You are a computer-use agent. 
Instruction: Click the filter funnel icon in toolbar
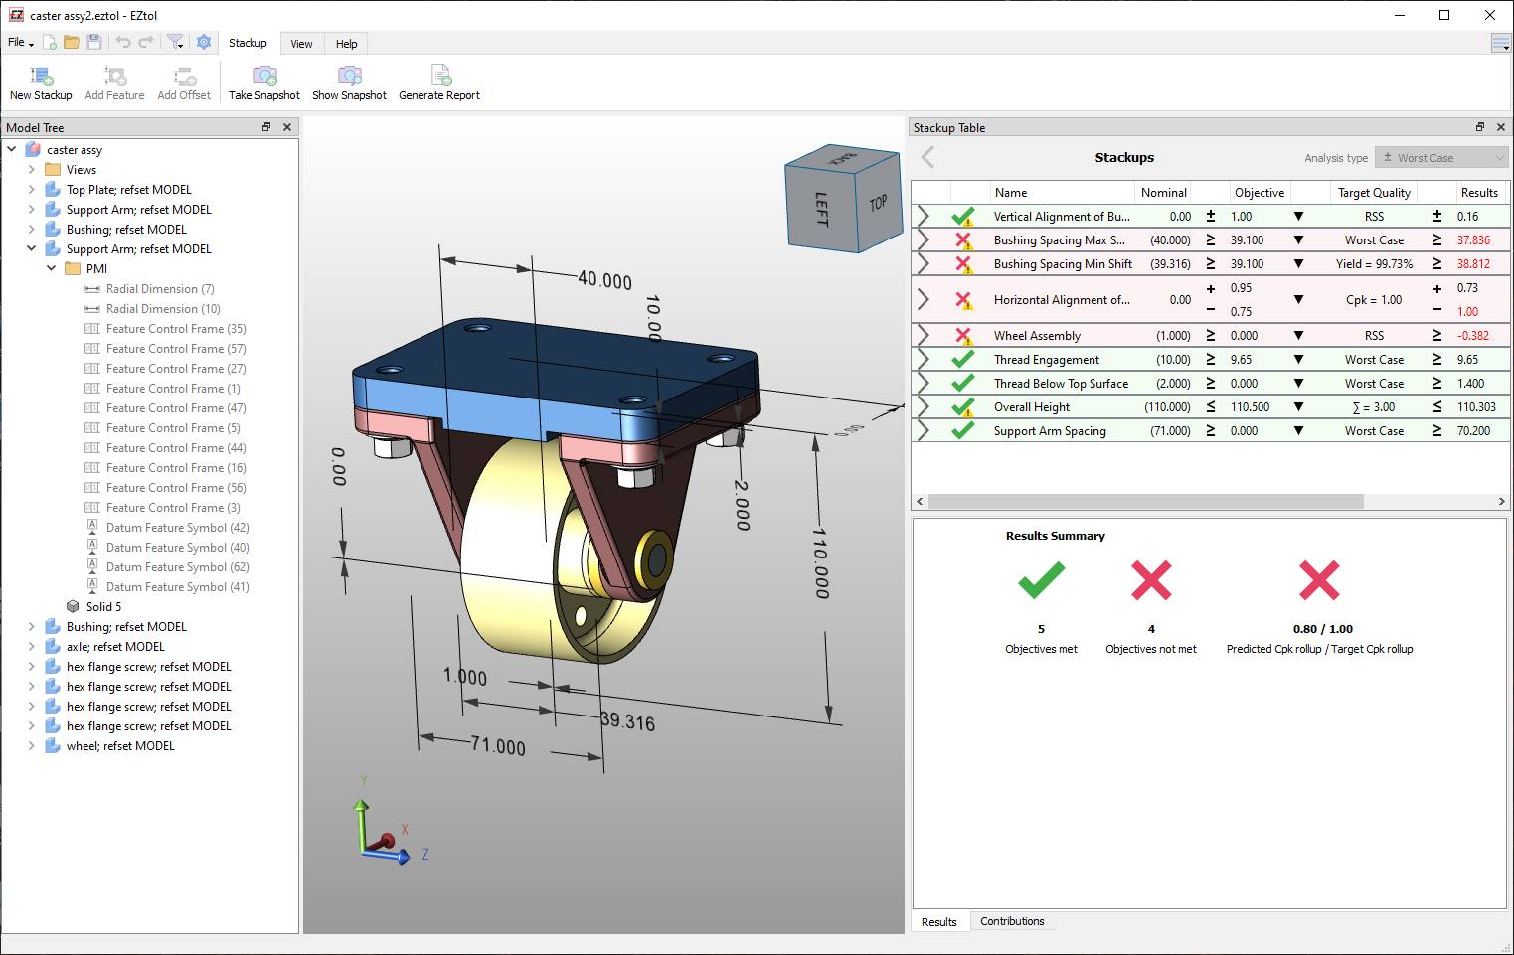[175, 42]
